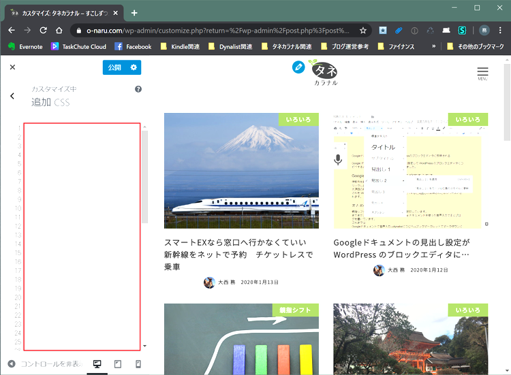This screenshot has height=375, width=511.
Task: Bookmark this page with star icon
Action: (x=363, y=31)
